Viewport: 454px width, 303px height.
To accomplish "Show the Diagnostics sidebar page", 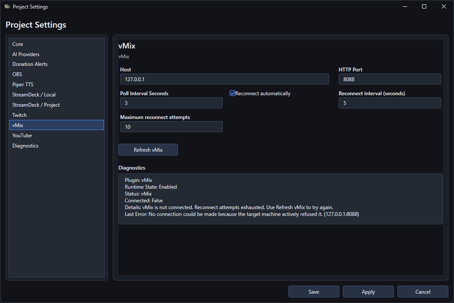I will (x=57, y=146).
